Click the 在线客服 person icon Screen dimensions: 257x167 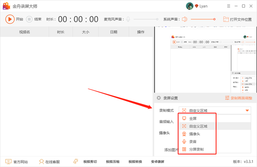41,162
